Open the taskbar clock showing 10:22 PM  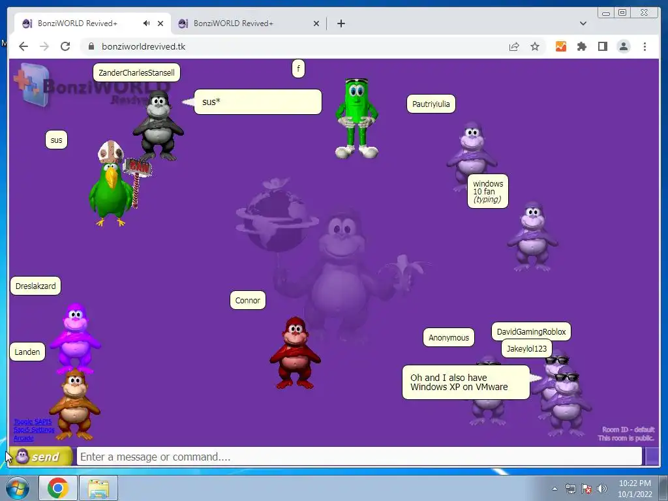point(635,489)
